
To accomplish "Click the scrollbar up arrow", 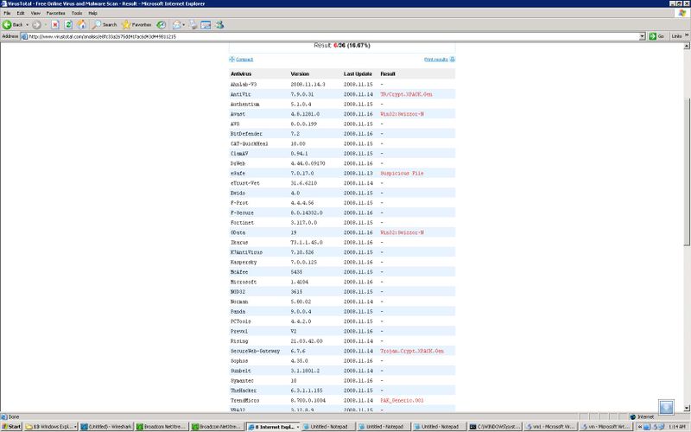I will click(x=687, y=47).
